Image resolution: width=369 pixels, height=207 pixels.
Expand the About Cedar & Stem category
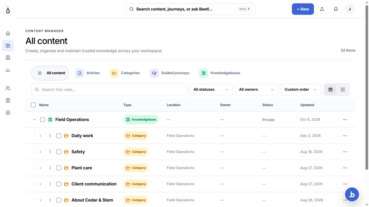[x=40, y=200]
